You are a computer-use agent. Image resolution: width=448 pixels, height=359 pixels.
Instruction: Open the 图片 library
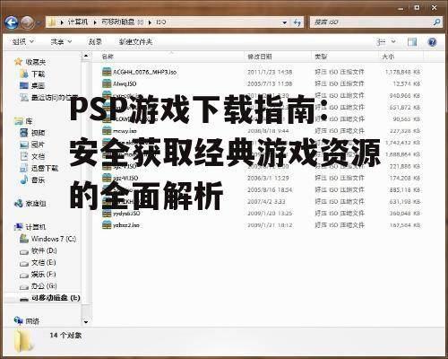[x=38, y=144]
